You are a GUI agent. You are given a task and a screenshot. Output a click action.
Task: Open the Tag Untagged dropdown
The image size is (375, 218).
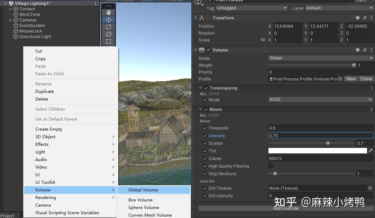tap(251, 8)
